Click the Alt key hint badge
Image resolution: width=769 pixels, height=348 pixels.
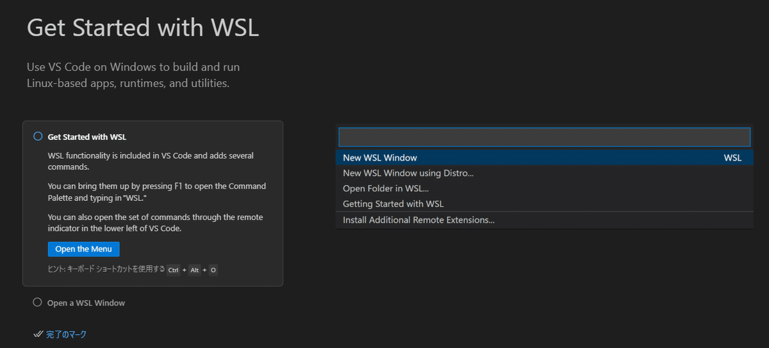click(194, 270)
